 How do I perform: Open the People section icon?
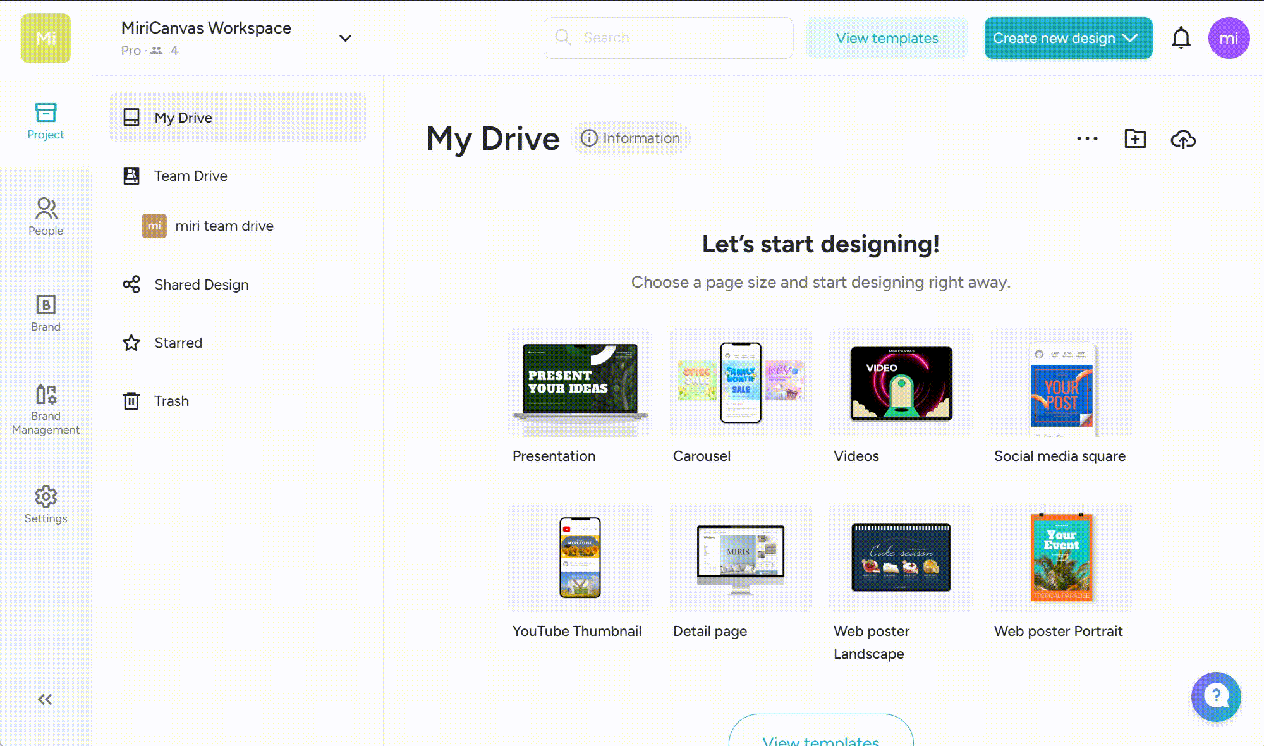[46, 216]
